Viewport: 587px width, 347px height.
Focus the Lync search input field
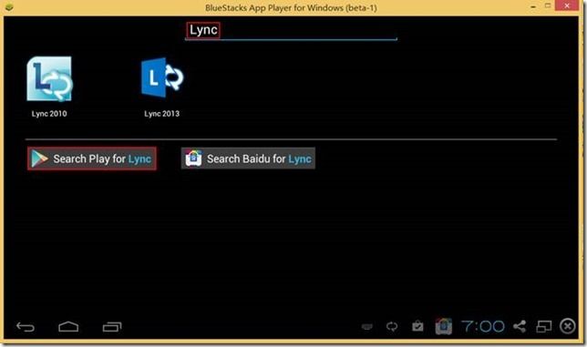click(x=291, y=31)
